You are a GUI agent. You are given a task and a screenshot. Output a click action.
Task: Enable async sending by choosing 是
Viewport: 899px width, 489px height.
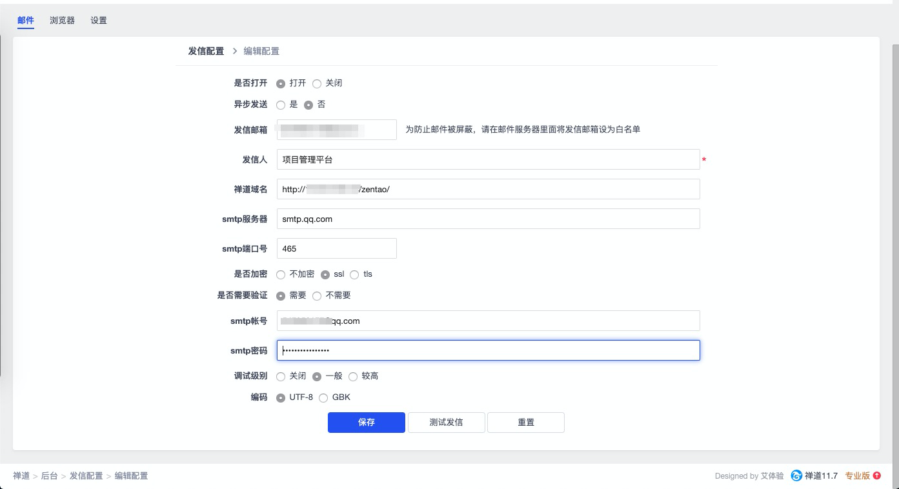(281, 105)
